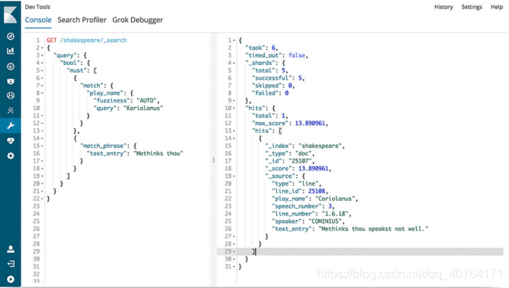Open Timelion mask icon in sidebar
This screenshot has height=288, width=509.
11,81
